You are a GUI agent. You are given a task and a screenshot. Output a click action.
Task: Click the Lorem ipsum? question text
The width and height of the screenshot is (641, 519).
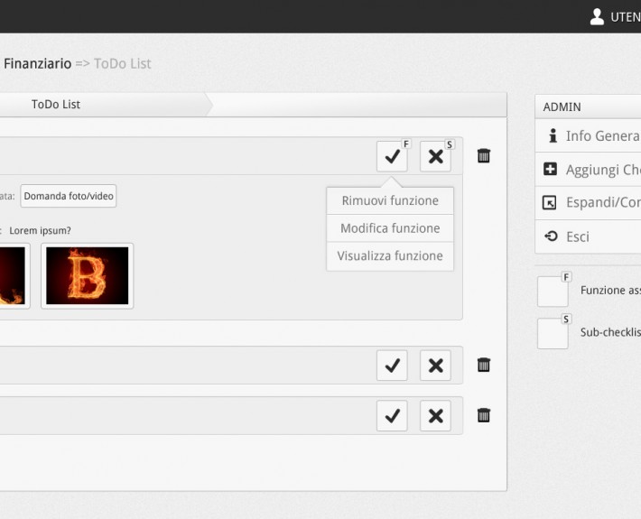pyautogui.click(x=40, y=230)
